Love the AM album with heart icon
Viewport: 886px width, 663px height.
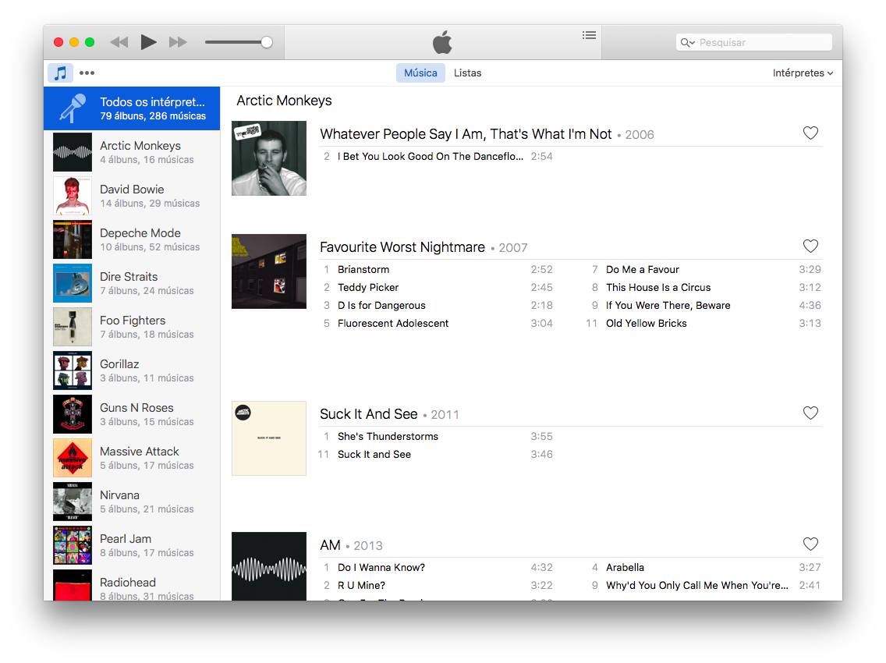click(x=810, y=544)
